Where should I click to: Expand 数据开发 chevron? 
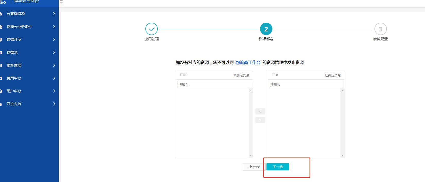coord(54,39)
